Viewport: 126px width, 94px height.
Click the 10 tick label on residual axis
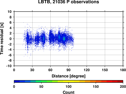[10, 12]
